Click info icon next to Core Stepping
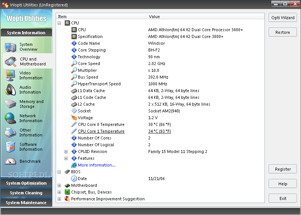Screen dimensions: 301x215 [x=74, y=50]
